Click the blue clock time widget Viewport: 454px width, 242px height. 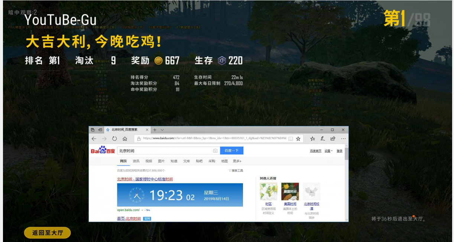click(x=180, y=195)
